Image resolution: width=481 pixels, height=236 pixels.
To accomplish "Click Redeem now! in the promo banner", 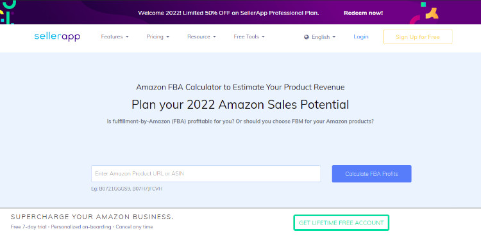I will click(x=363, y=13).
